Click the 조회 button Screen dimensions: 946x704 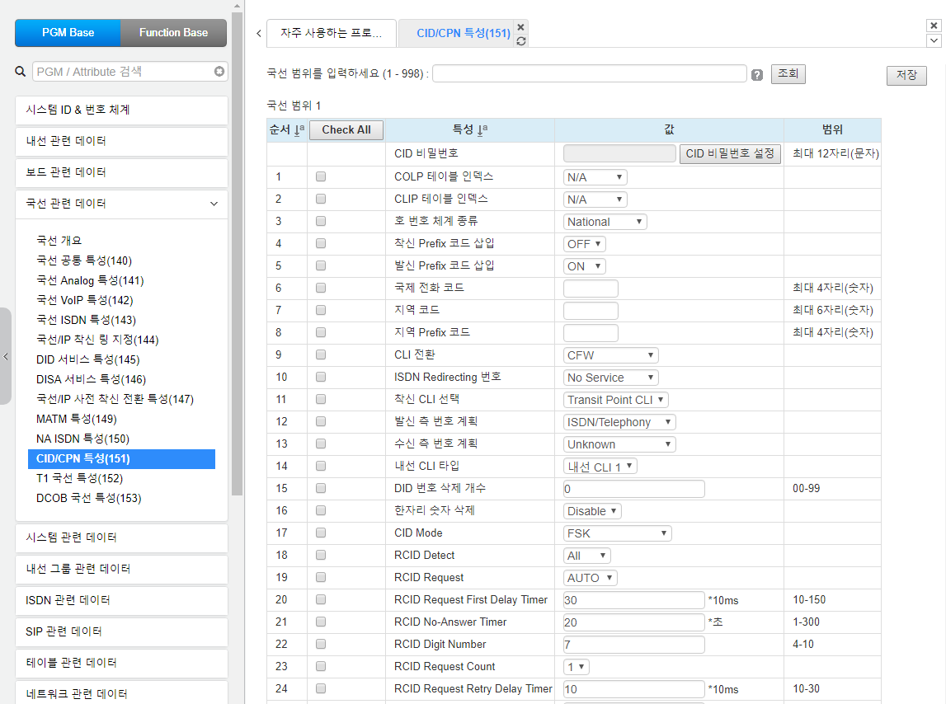788,73
